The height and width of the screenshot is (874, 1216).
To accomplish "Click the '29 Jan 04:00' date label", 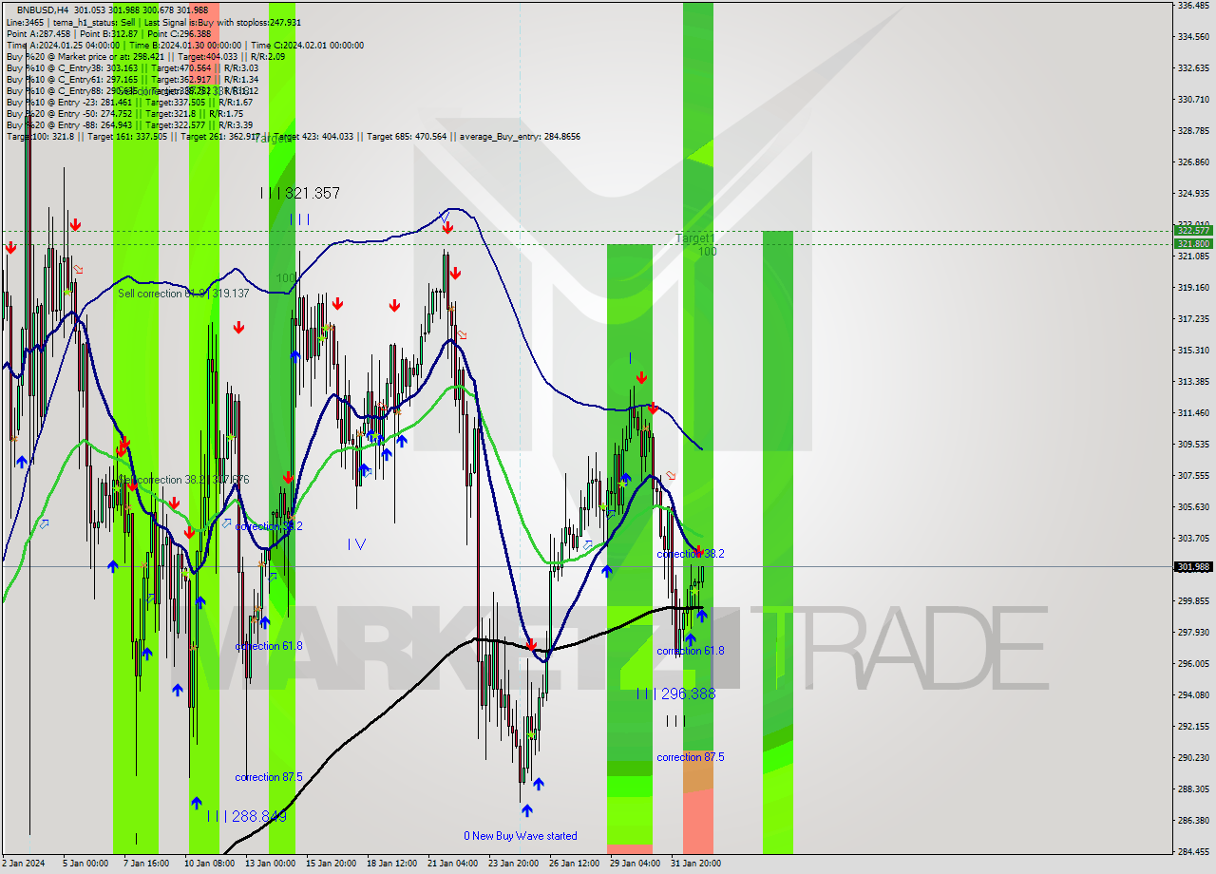I will (x=634, y=864).
